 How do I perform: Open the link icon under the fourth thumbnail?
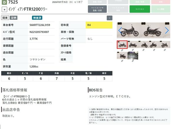(x=154, y=50)
